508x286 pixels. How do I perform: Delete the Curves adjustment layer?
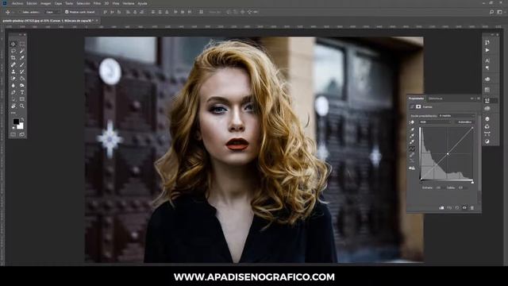[472, 207]
